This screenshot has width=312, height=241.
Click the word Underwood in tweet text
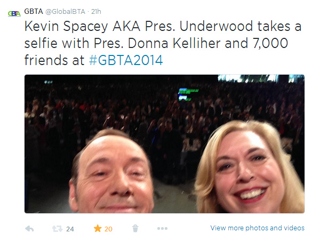[216, 26]
